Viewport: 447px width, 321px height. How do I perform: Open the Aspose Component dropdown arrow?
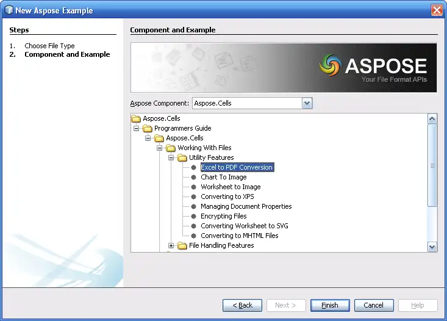(x=307, y=103)
